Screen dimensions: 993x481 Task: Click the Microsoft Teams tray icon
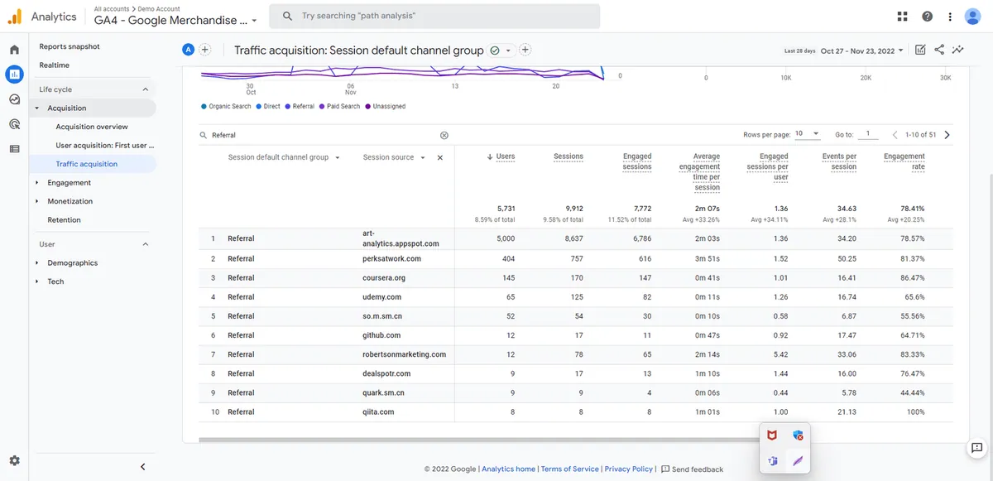pyautogui.click(x=771, y=461)
